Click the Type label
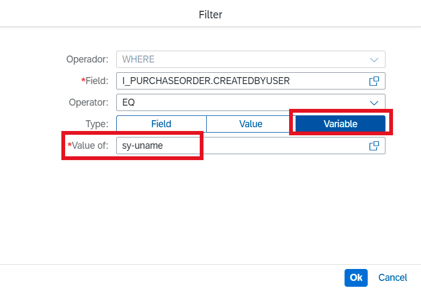The width and height of the screenshot is (421, 290). pyautogui.click(x=97, y=124)
